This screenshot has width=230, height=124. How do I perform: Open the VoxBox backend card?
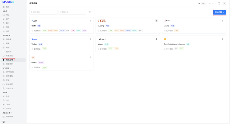(x=61, y=44)
